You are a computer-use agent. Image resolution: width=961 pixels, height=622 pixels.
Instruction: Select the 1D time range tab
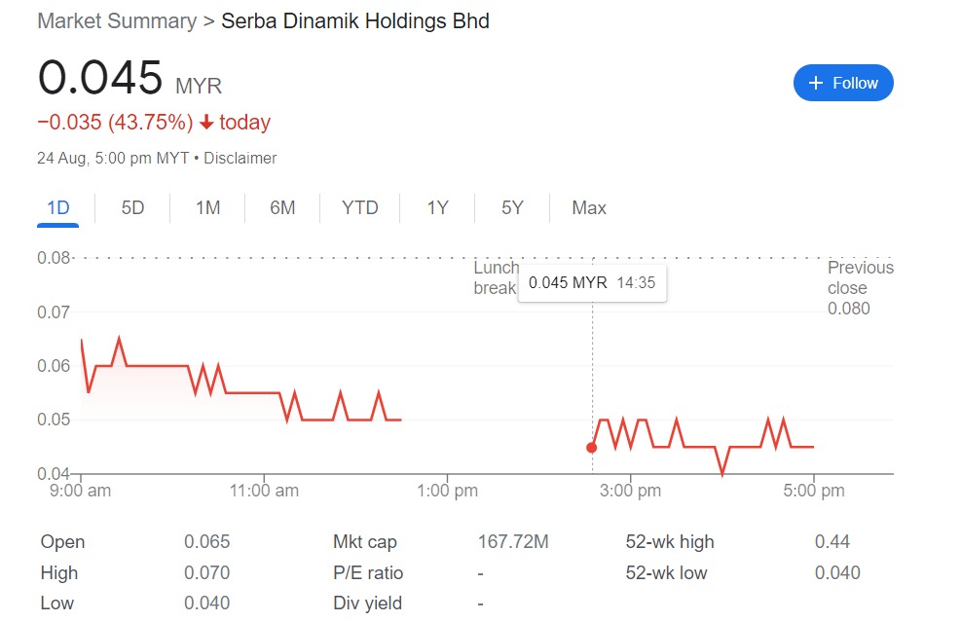pos(58,208)
